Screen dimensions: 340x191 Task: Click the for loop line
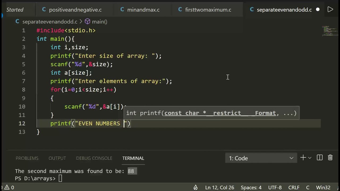pyautogui.click(x=83, y=90)
